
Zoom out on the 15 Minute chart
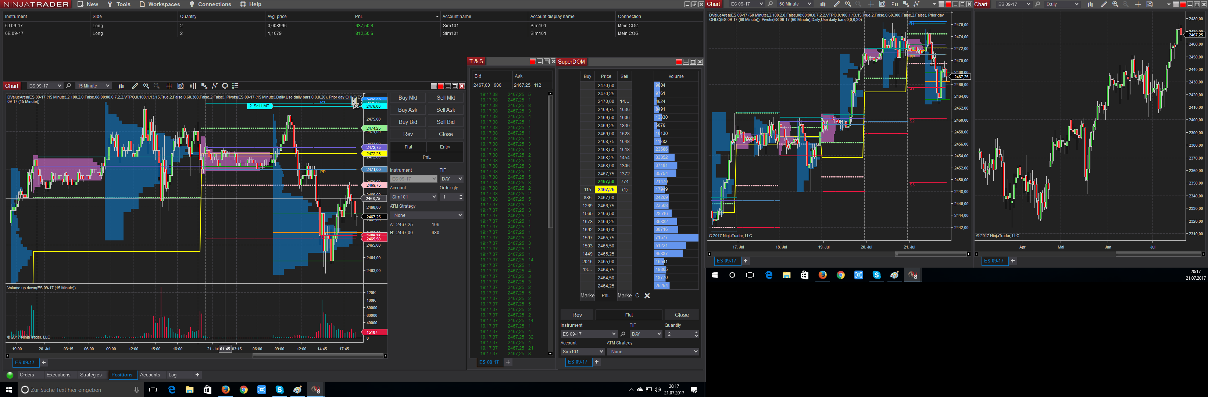(x=157, y=86)
